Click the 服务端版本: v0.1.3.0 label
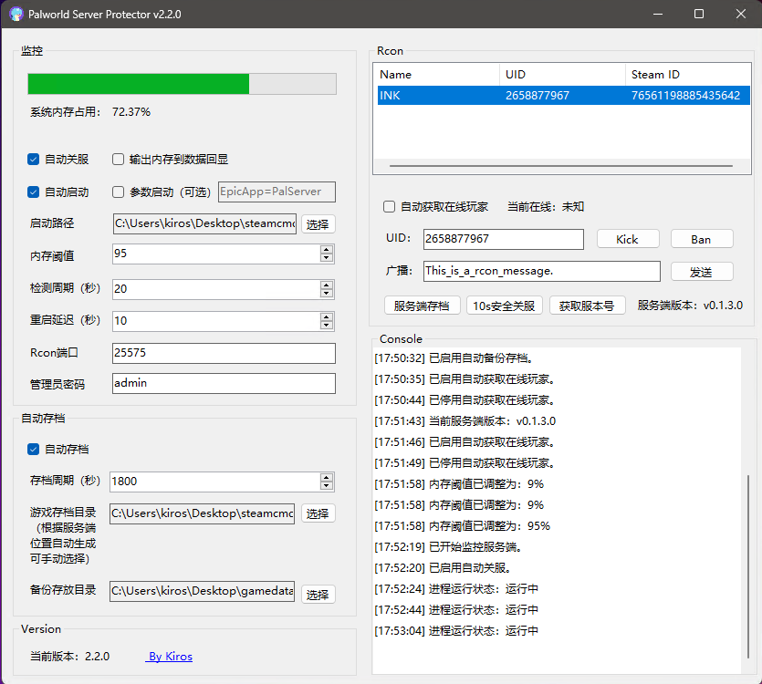The image size is (762, 684). click(x=690, y=306)
